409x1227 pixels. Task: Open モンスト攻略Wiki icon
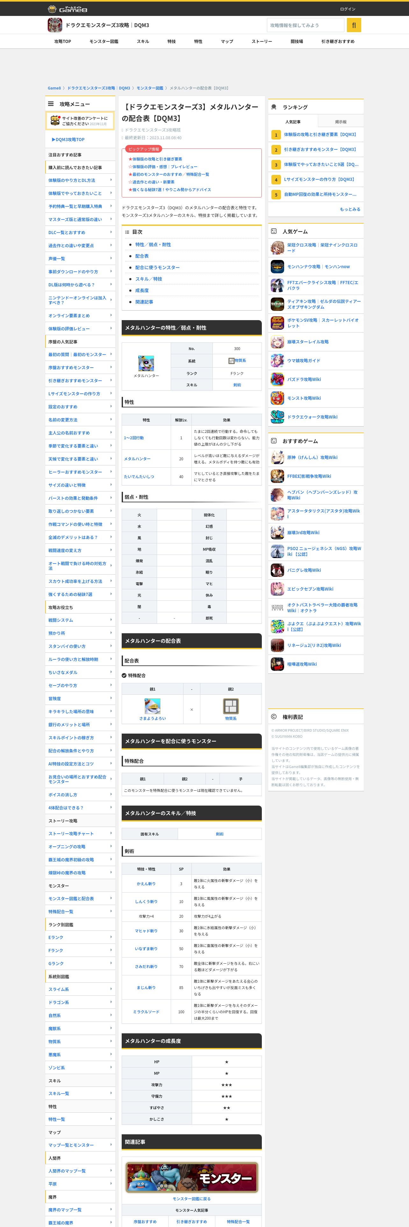(x=277, y=398)
